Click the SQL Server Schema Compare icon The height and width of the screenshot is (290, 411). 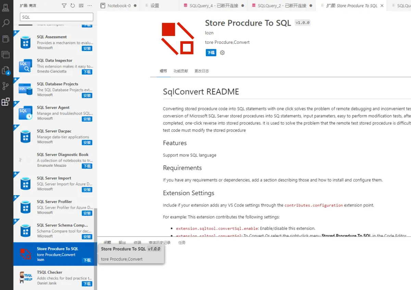(x=25, y=231)
